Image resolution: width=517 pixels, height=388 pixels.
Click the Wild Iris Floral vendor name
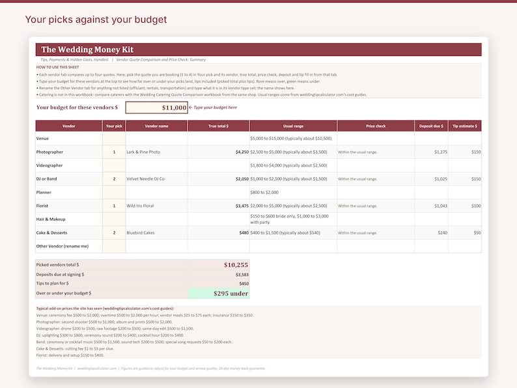pos(140,206)
